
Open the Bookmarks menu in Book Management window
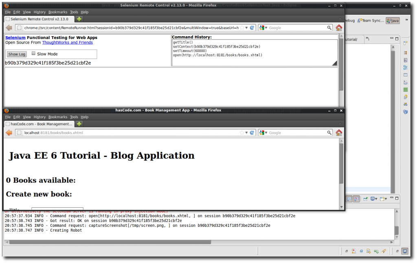(x=58, y=117)
